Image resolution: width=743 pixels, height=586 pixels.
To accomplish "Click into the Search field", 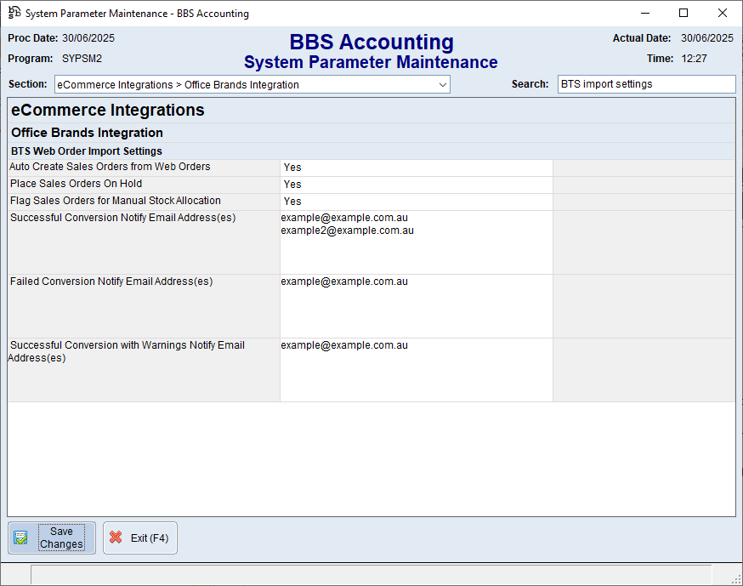I will (x=646, y=84).
